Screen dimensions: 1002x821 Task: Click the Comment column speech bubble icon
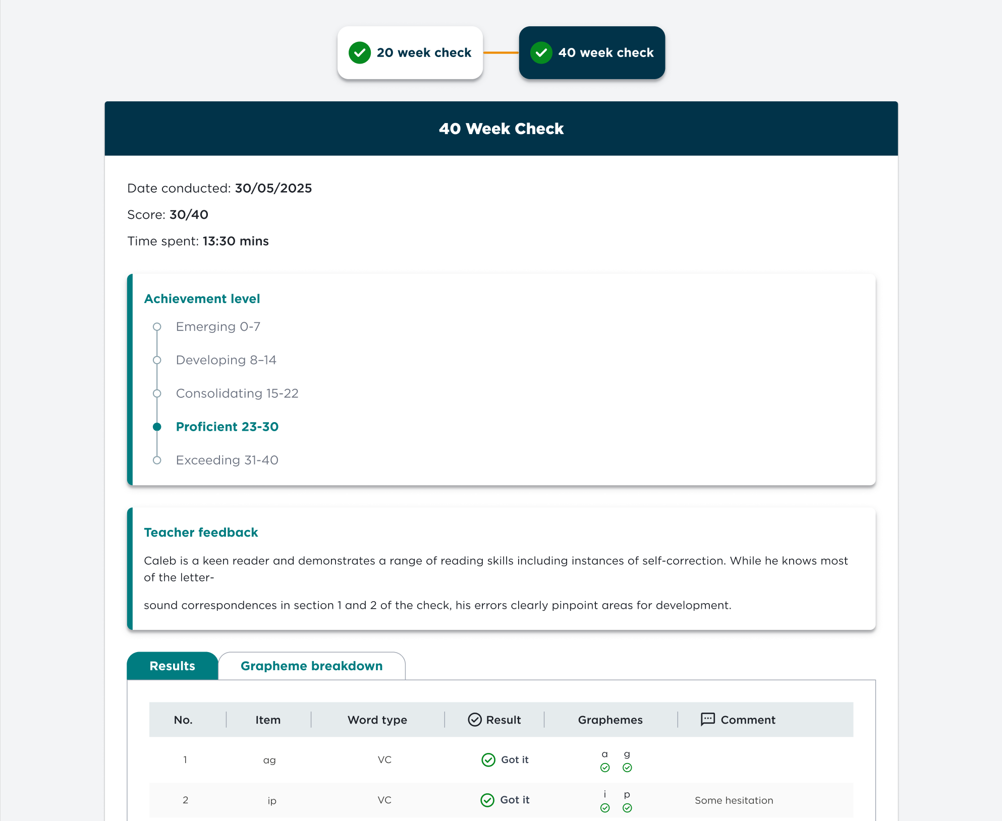tap(708, 719)
